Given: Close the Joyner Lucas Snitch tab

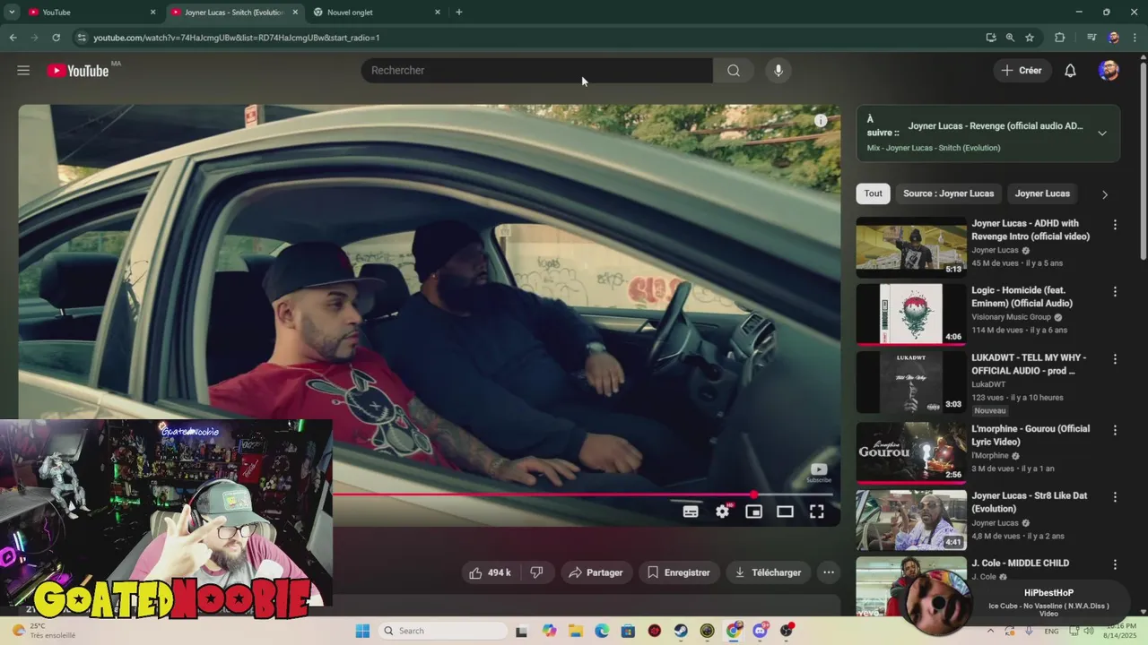Looking at the screenshot, I should coord(295,12).
